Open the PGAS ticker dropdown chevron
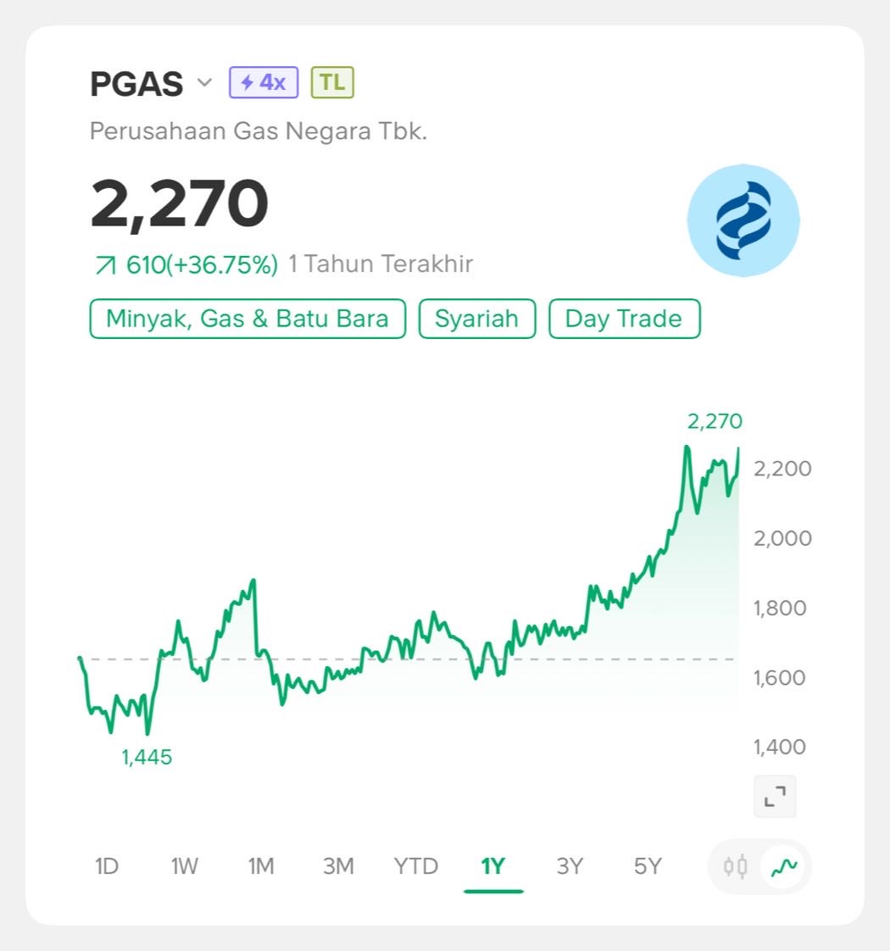 pyautogui.click(x=204, y=83)
